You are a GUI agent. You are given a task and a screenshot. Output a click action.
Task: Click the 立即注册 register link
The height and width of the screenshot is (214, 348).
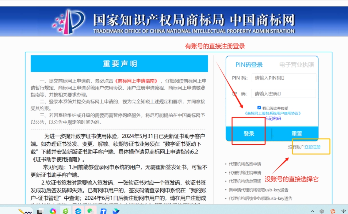point(312,147)
